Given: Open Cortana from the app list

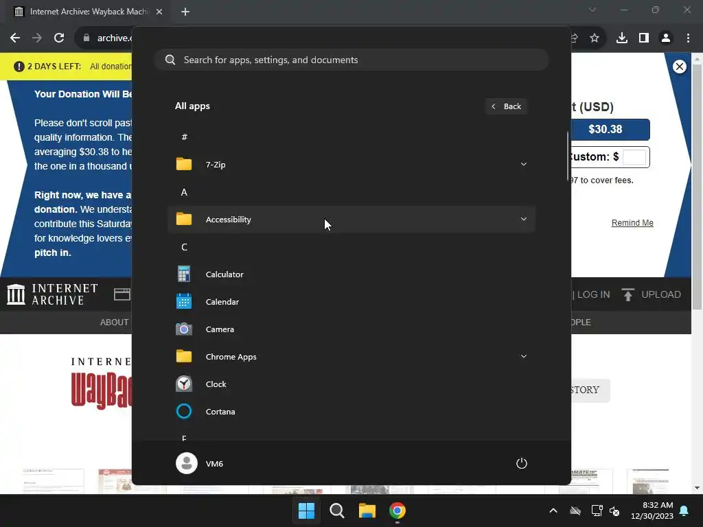Looking at the screenshot, I should [x=351, y=412].
